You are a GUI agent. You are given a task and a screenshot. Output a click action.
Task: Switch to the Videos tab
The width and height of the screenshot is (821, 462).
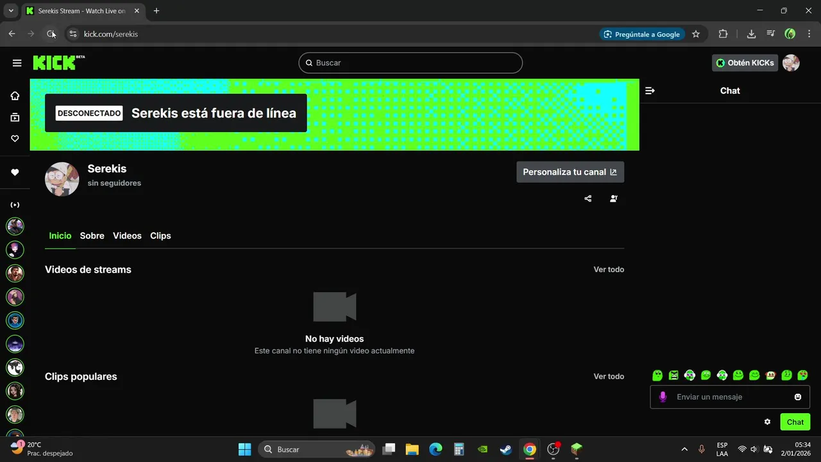point(127,235)
